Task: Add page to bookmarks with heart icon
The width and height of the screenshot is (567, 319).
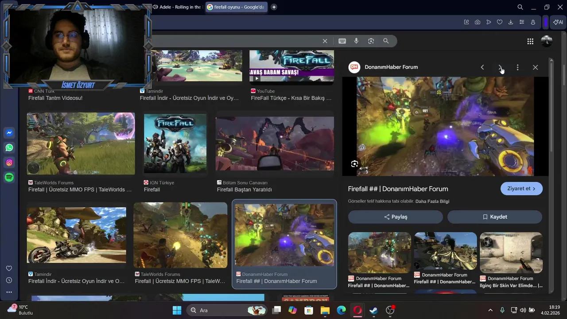Action: click(500, 22)
